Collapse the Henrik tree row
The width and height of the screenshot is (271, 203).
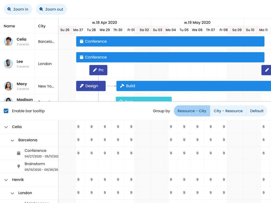coord(6,180)
